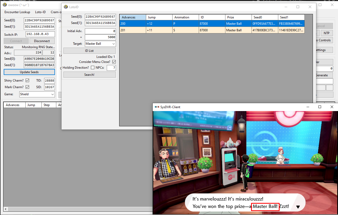Click the monitored Seed[0] field A9B67E2040A19CD8
Image resolution: width=338 pixels, height=215 pixels.
click(x=39, y=59)
